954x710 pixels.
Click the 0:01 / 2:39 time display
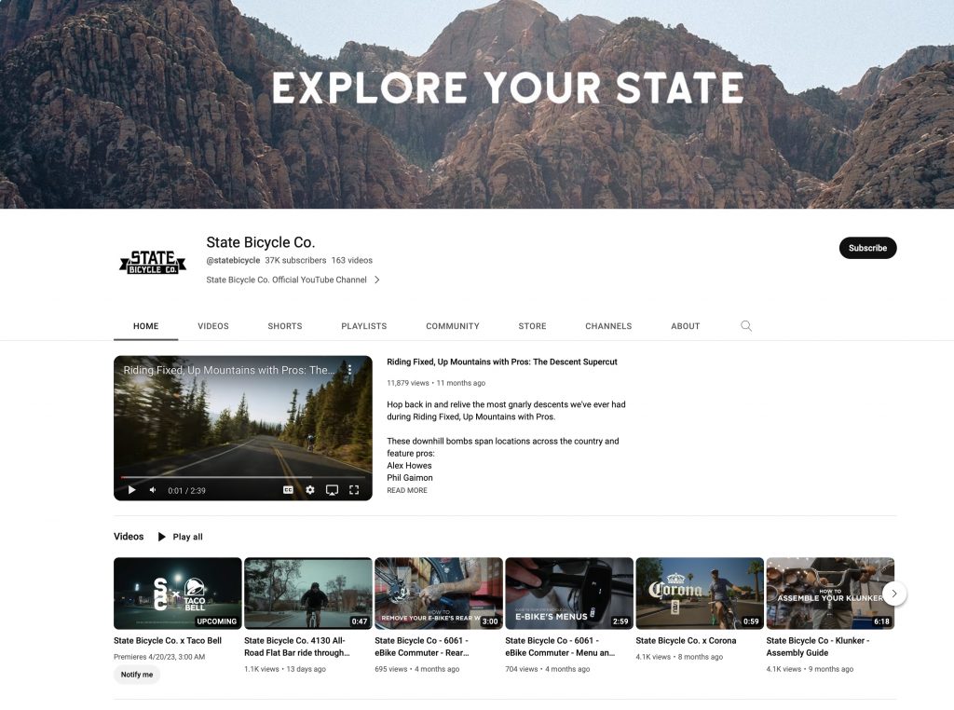186,490
